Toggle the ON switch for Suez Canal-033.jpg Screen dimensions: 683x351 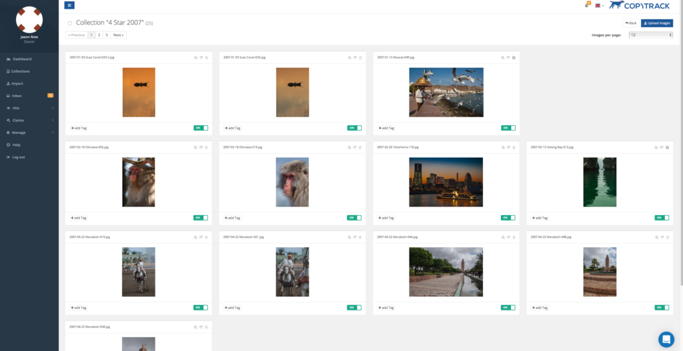pos(354,128)
